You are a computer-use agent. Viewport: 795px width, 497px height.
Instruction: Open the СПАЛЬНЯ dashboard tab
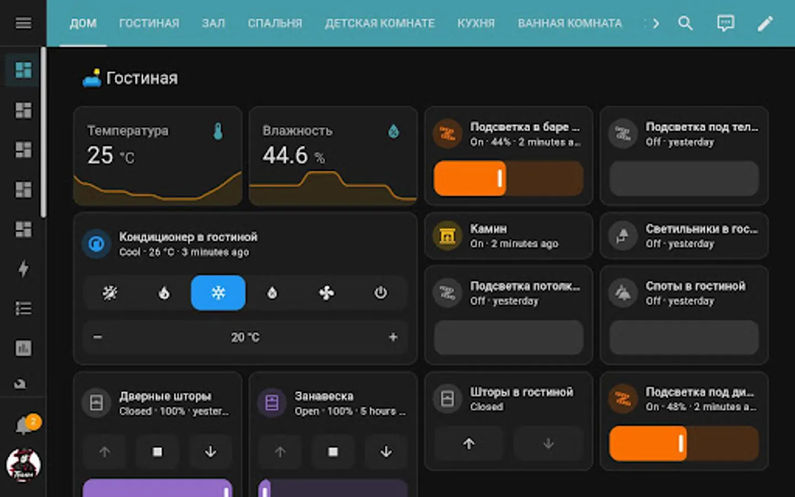(274, 23)
